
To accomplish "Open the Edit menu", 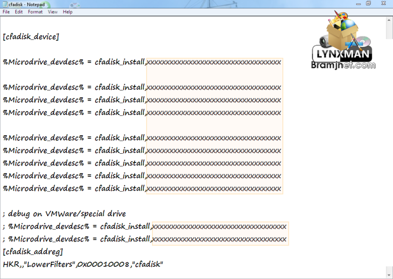I will click(x=19, y=12).
